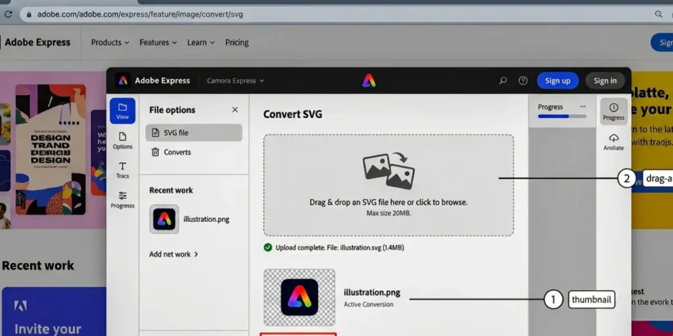Open the Products menu on Adobe page
Screen dimensions: 673x336
[x=110, y=43]
